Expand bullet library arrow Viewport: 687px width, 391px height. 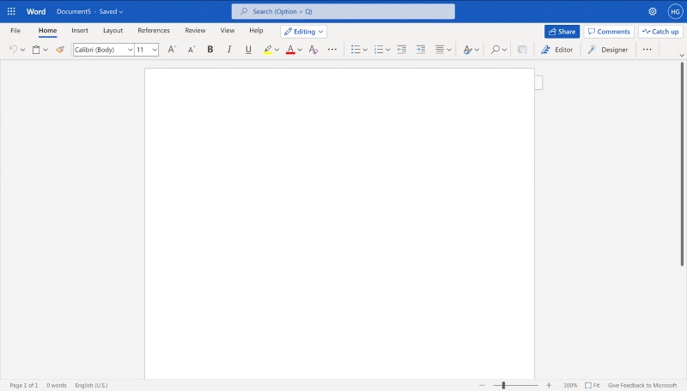(x=365, y=50)
